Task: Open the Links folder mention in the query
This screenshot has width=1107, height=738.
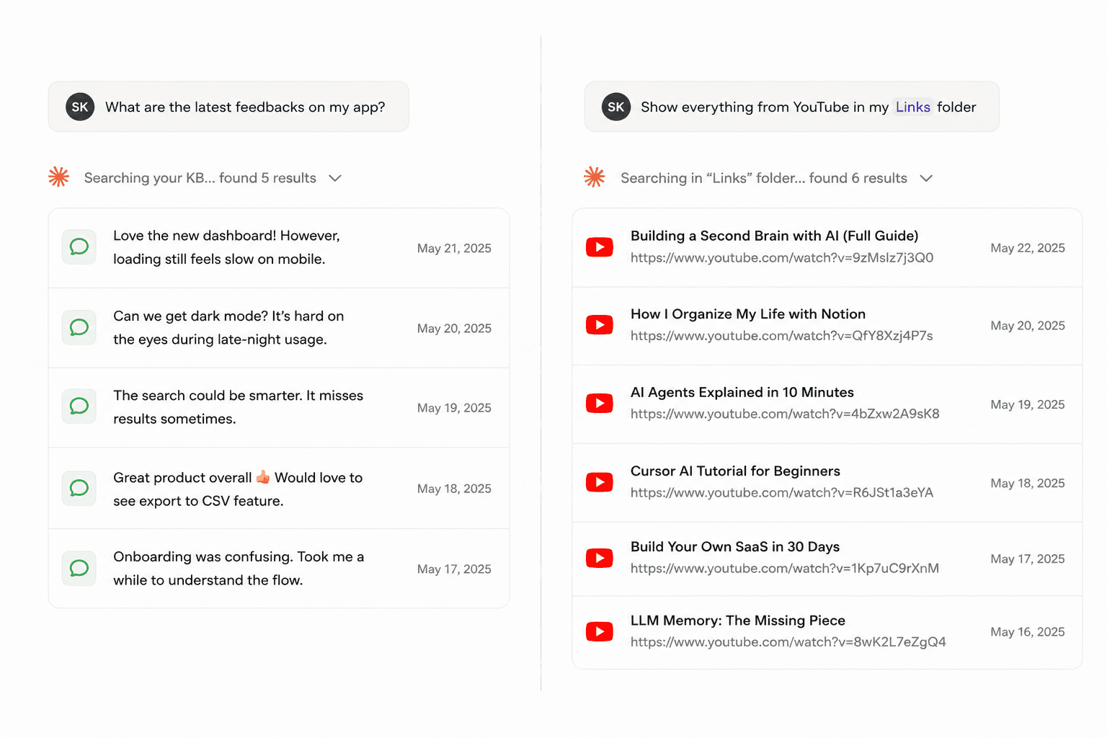Action: point(913,107)
